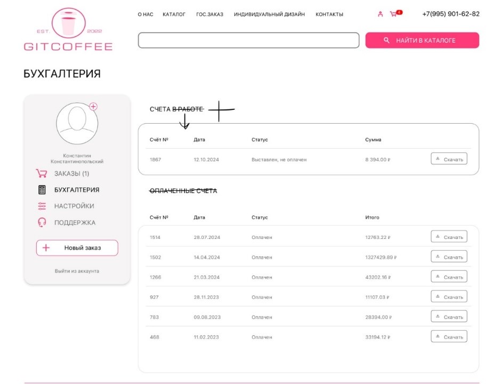This screenshot has height=384, width=493.
Task: Download invoice 783 with Скачать
Action: coord(449,317)
